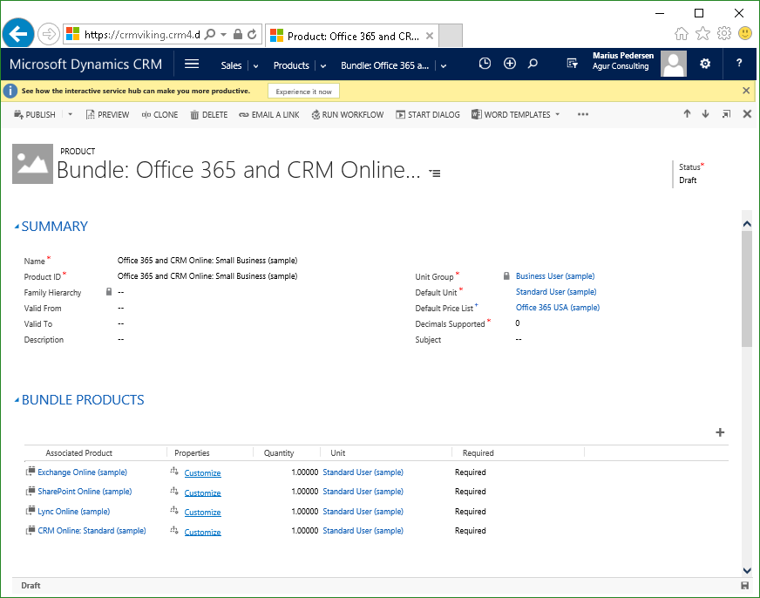Pop out the form to new window
Image resolution: width=760 pixels, height=598 pixels.
(x=726, y=114)
